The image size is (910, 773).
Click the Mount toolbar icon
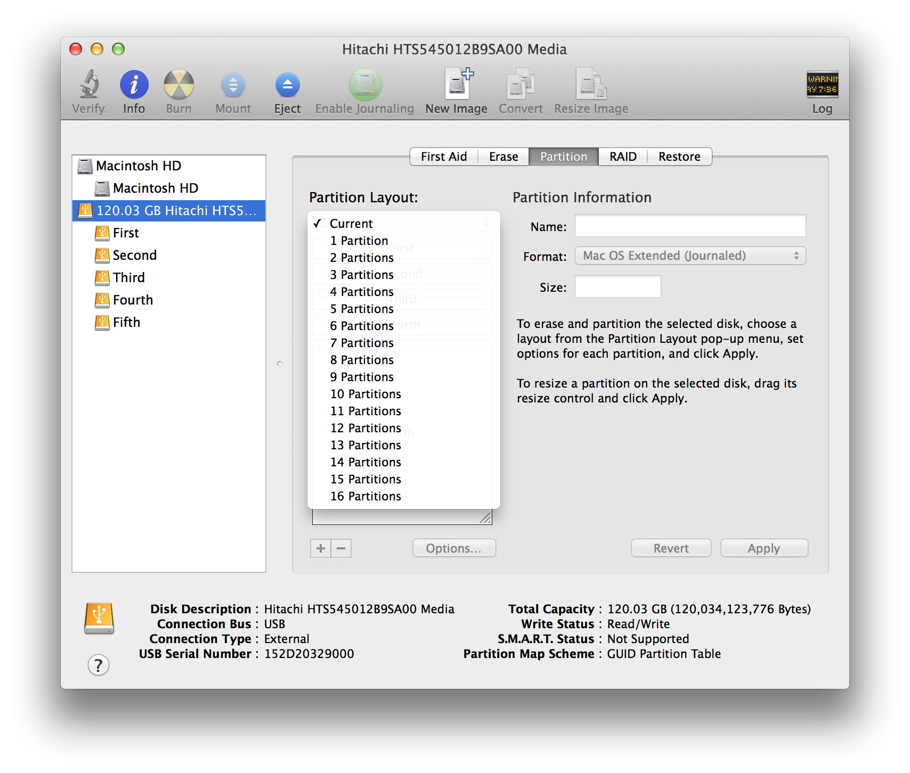click(x=233, y=85)
